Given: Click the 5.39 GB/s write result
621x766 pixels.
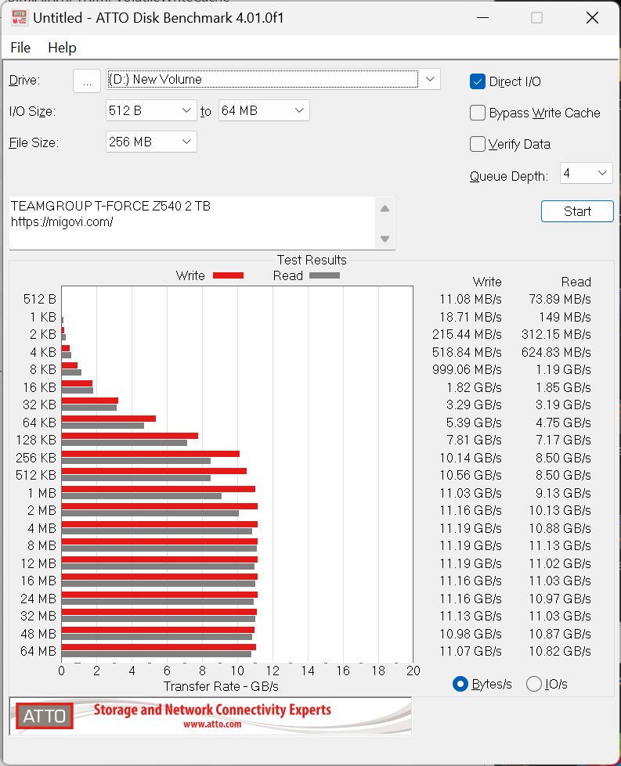Looking at the screenshot, I should pos(474,422).
